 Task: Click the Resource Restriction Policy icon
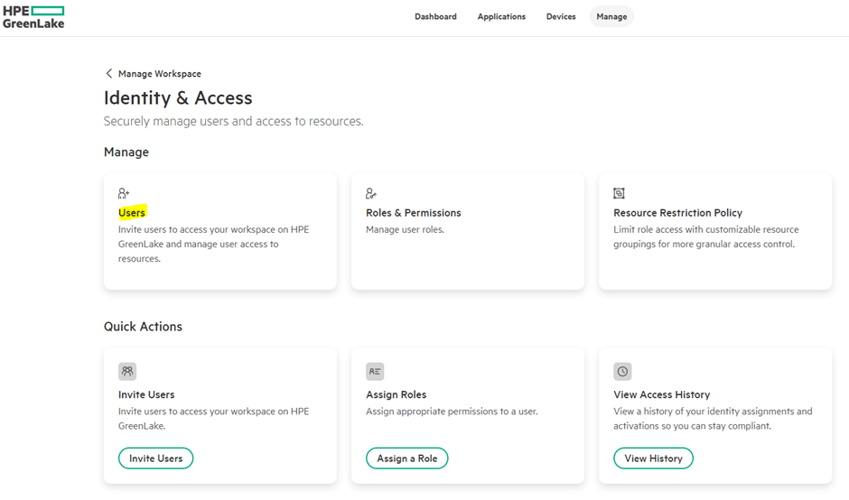tap(619, 193)
